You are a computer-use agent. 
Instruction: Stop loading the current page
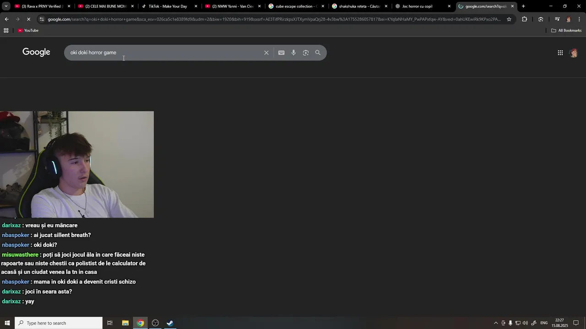28,19
